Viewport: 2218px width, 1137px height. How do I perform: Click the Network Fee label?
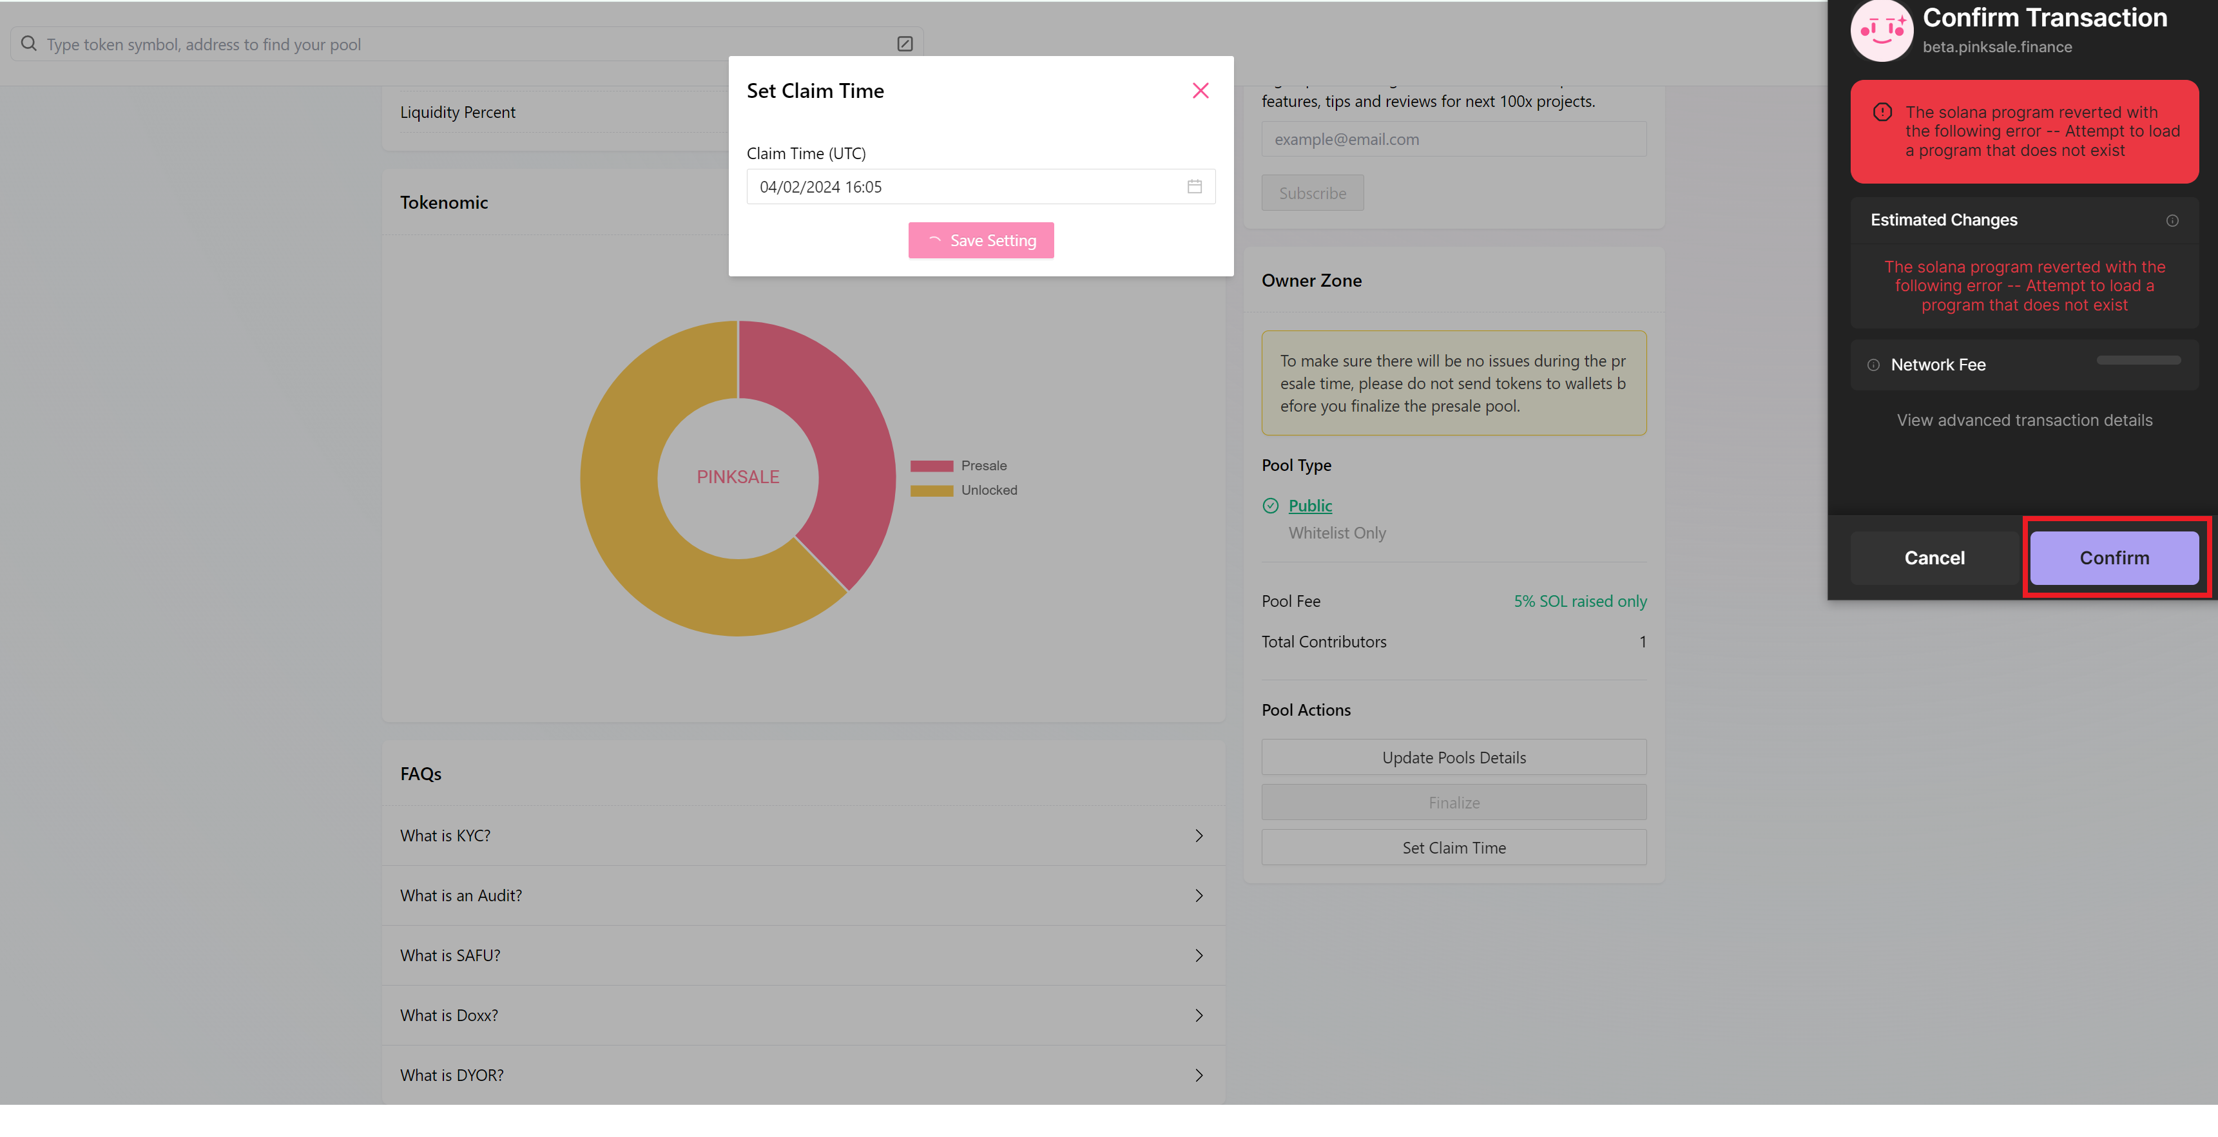[x=1937, y=365]
